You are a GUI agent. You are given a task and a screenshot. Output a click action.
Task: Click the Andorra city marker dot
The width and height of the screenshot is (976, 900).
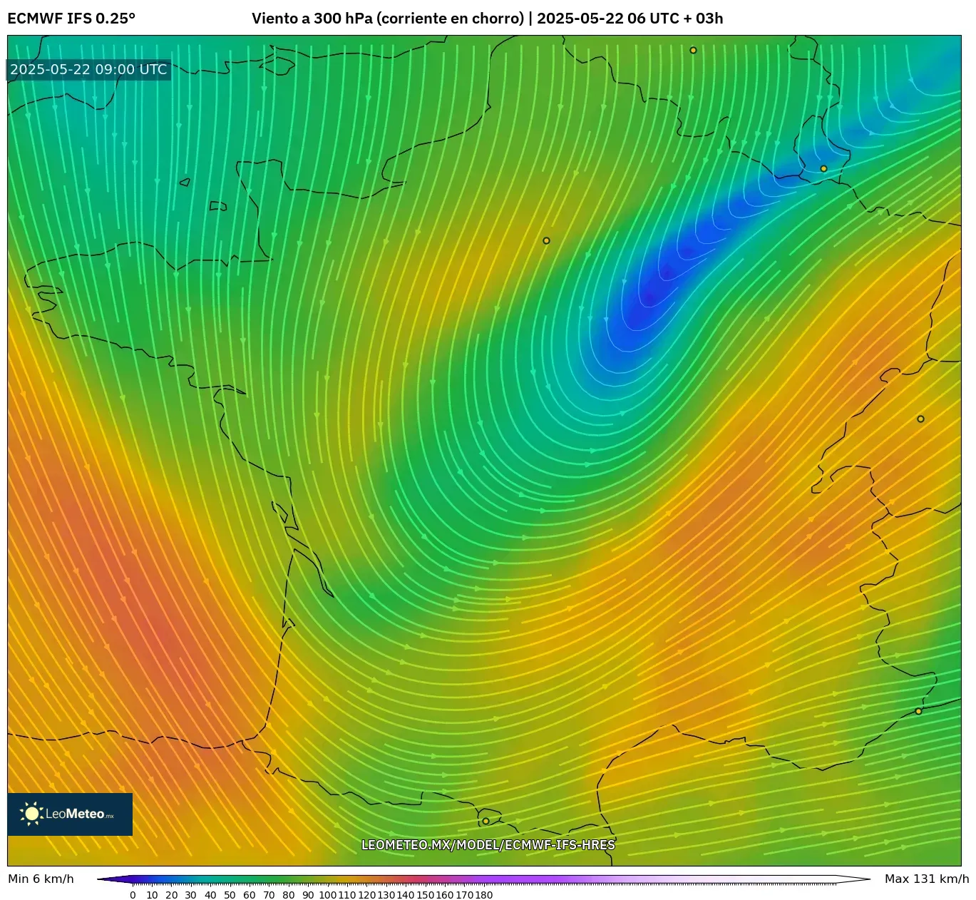coord(486,821)
